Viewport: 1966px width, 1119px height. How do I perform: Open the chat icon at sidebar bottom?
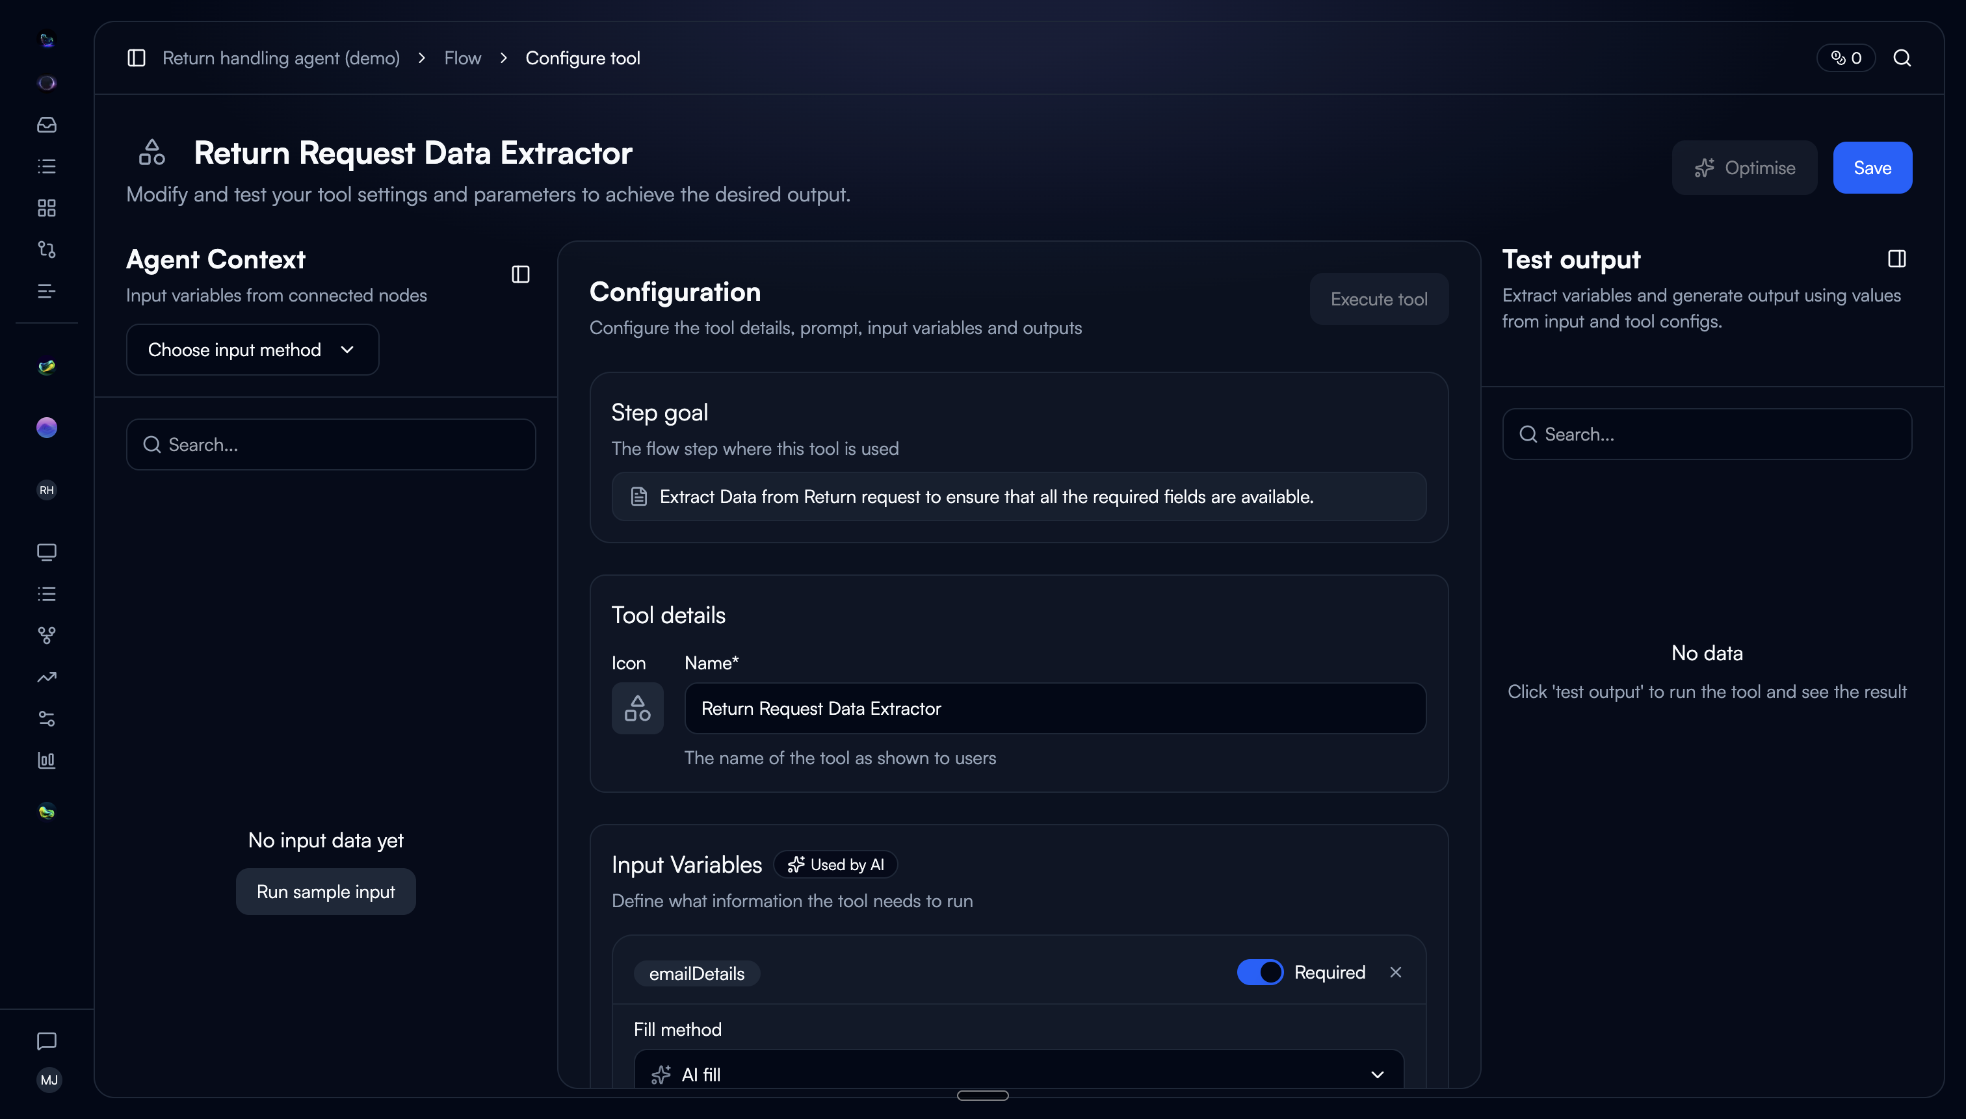47,1040
